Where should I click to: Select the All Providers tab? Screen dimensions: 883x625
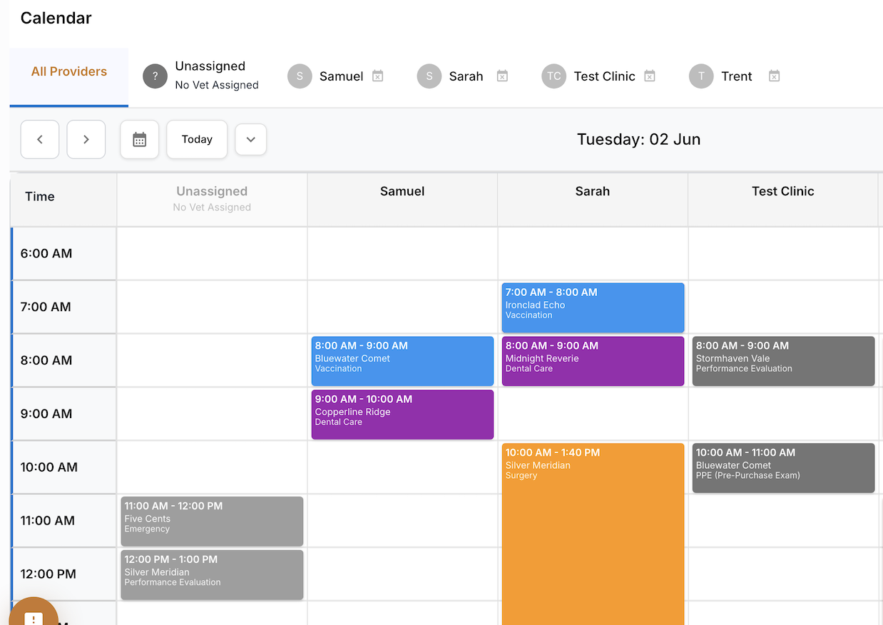coord(69,78)
